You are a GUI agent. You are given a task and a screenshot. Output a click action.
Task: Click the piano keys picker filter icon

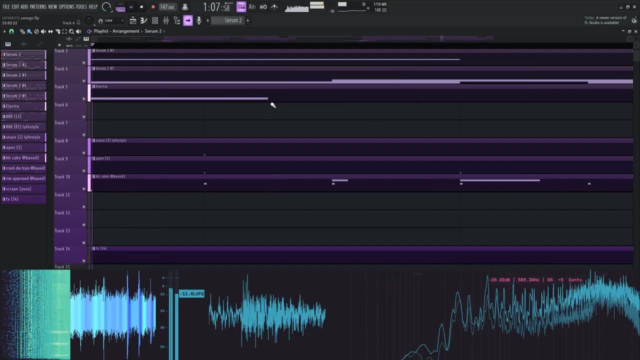pyautogui.click(x=8, y=44)
